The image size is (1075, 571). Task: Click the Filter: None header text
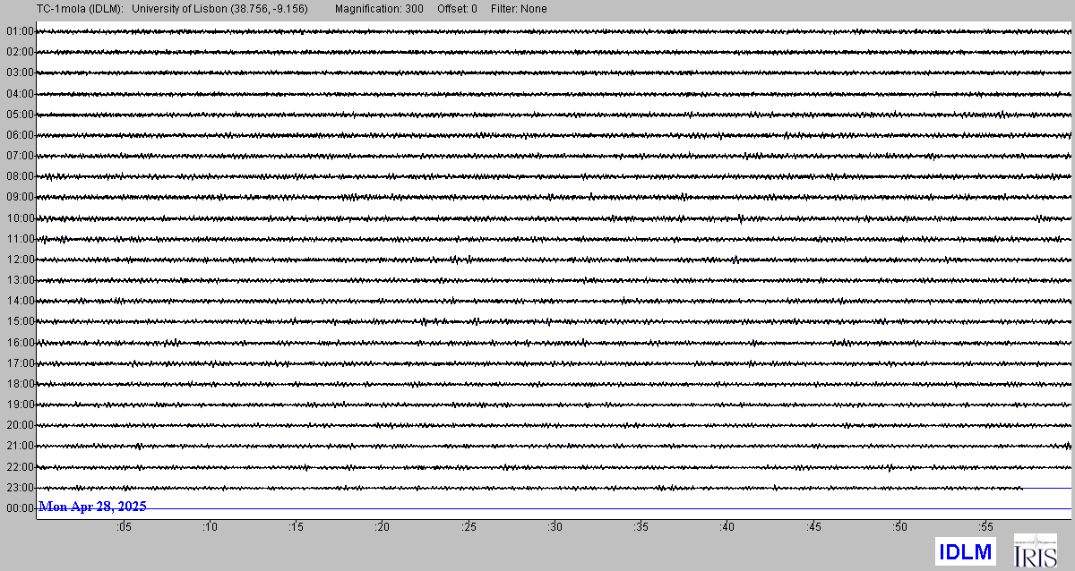point(517,9)
